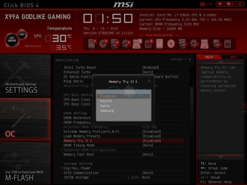Exit BIOS with top-right X icon
This screenshot has height=185, width=247.
point(240,4)
